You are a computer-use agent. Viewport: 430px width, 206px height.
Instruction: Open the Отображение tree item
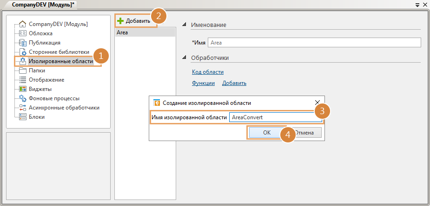point(46,80)
